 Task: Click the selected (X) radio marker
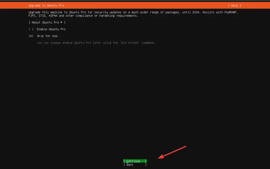[31, 36]
